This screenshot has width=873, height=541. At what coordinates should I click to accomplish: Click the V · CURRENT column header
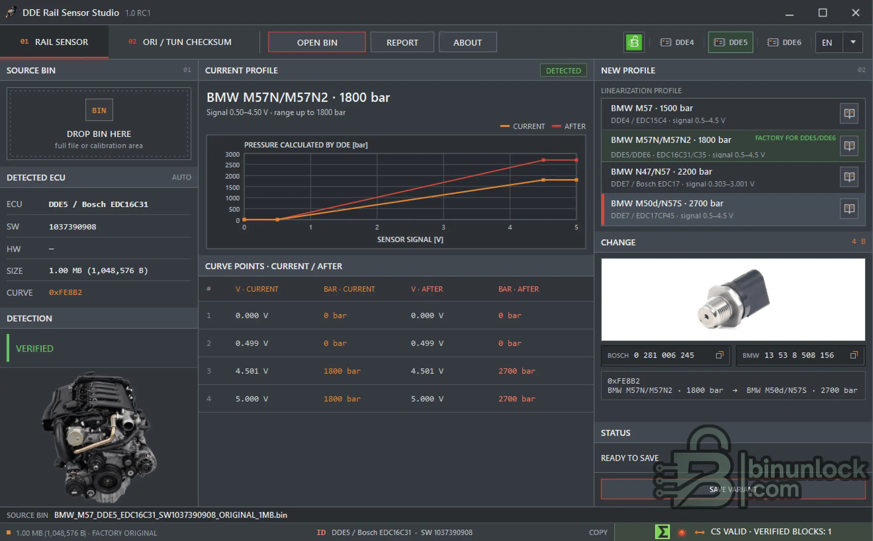[x=257, y=289]
